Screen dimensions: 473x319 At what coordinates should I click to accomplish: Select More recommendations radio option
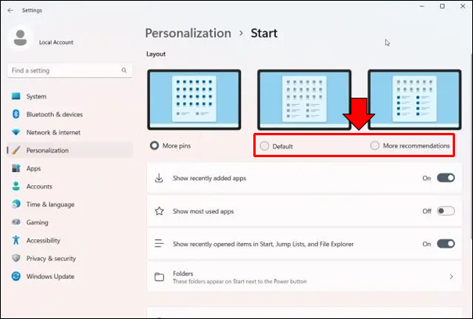click(x=374, y=145)
